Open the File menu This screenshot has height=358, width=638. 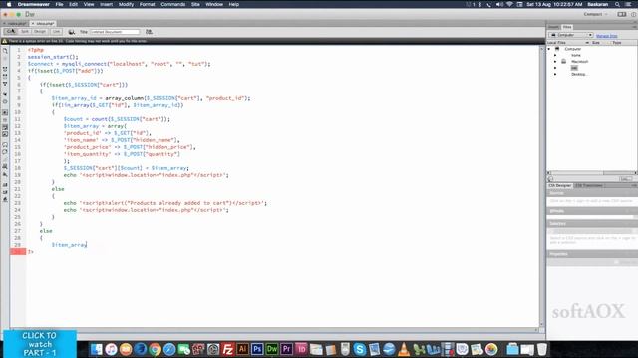[x=59, y=4]
